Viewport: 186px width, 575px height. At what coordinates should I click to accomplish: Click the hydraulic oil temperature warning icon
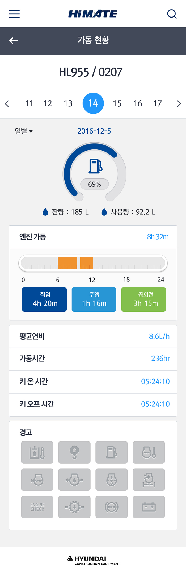pyautogui.click(x=37, y=452)
